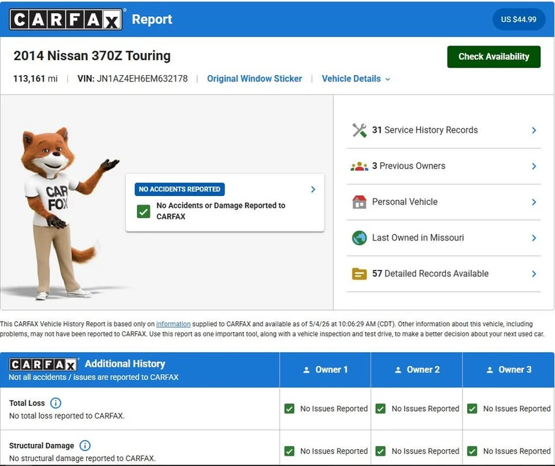Select the Owner 3 column header
The image size is (555, 466).
pos(508,370)
